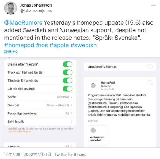The width and height of the screenshot is (160, 159).
Task: Select the Vardagsrum HomePod tile
Action: coord(98,135)
